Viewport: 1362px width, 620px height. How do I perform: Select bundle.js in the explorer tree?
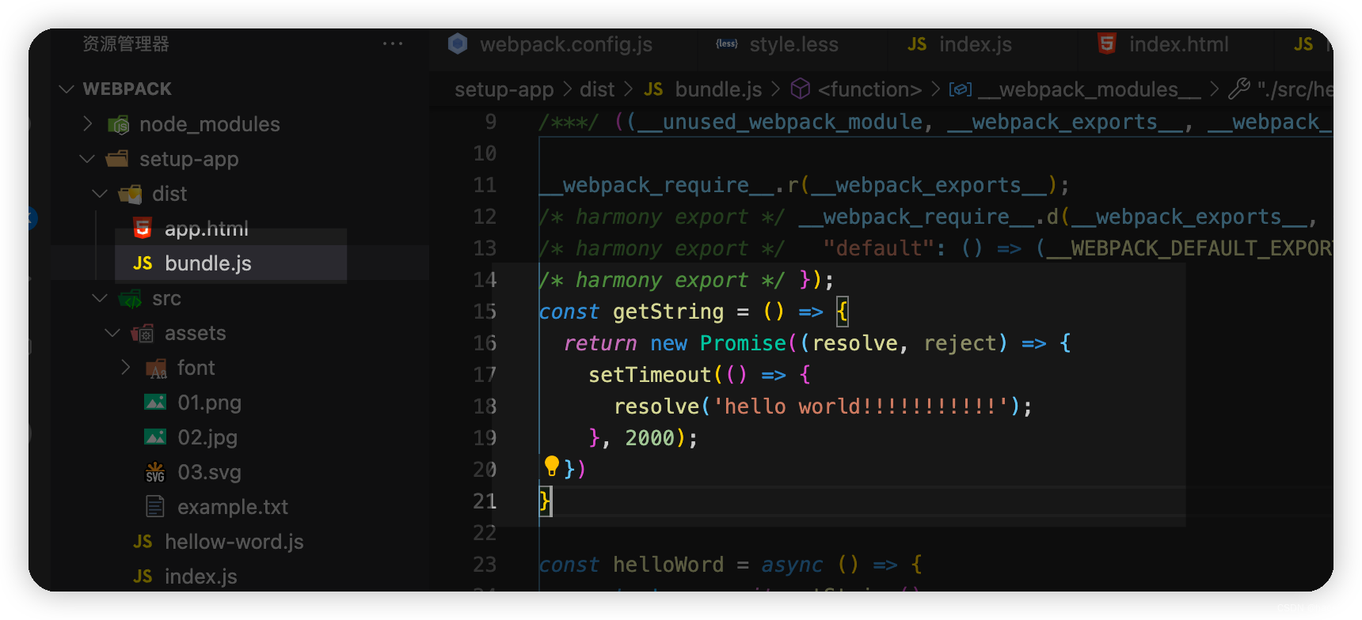click(207, 263)
